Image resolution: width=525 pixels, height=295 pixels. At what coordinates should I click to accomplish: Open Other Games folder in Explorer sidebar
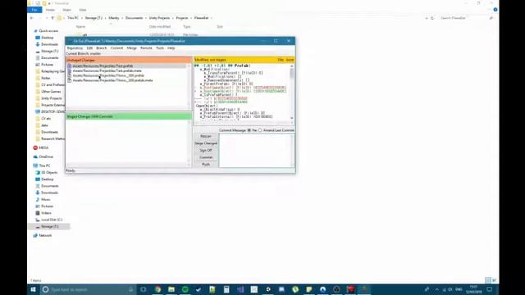pos(51,91)
